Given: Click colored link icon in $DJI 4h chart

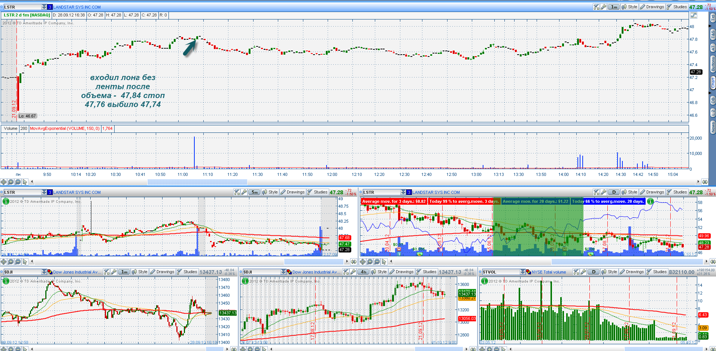Looking at the screenshot, I should [289, 272].
